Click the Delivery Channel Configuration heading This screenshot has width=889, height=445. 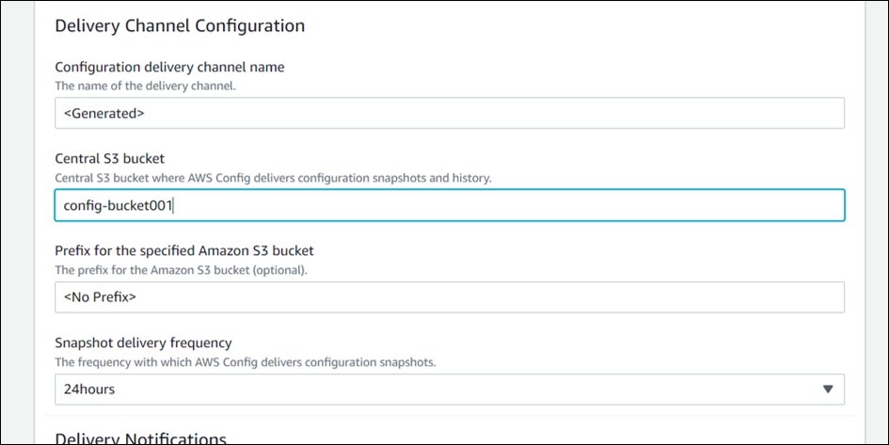tap(180, 25)
